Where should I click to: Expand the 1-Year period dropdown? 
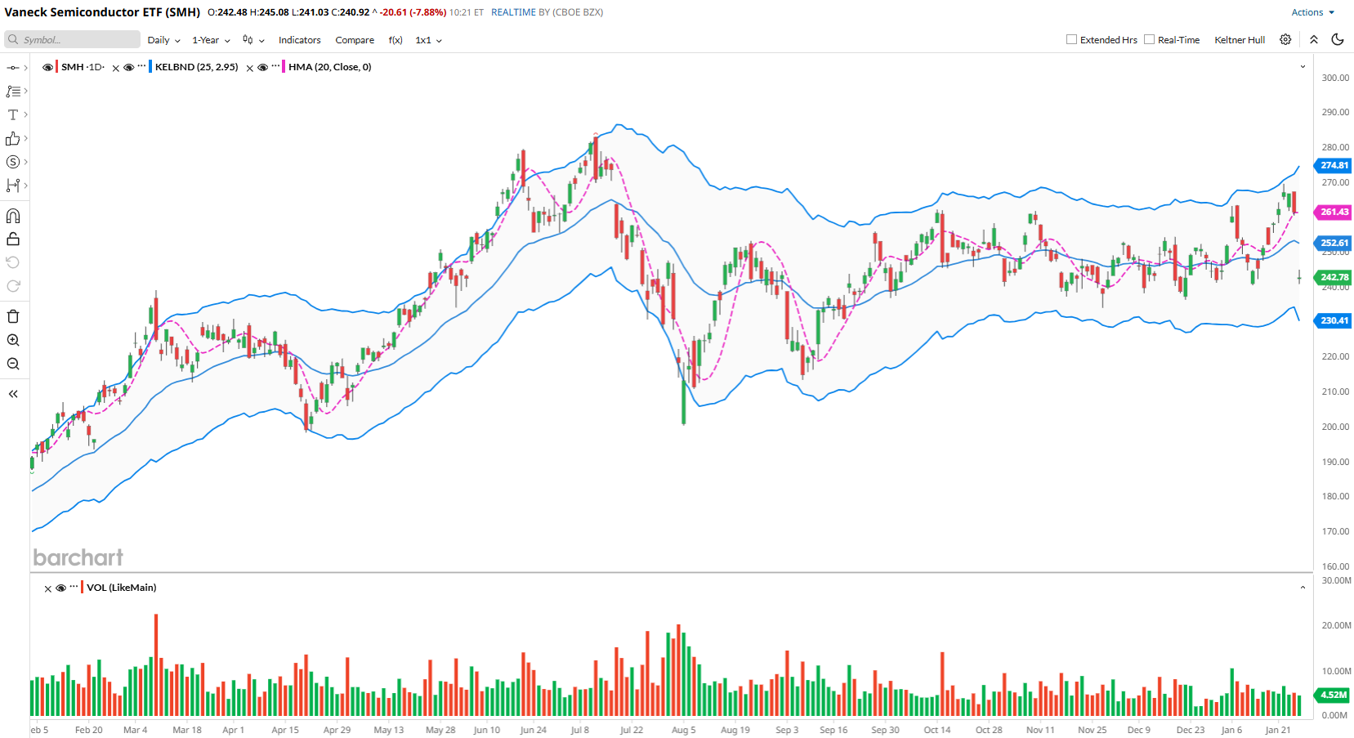point(211,40)
